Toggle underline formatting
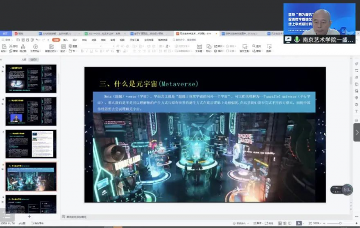 coord(92,51)
